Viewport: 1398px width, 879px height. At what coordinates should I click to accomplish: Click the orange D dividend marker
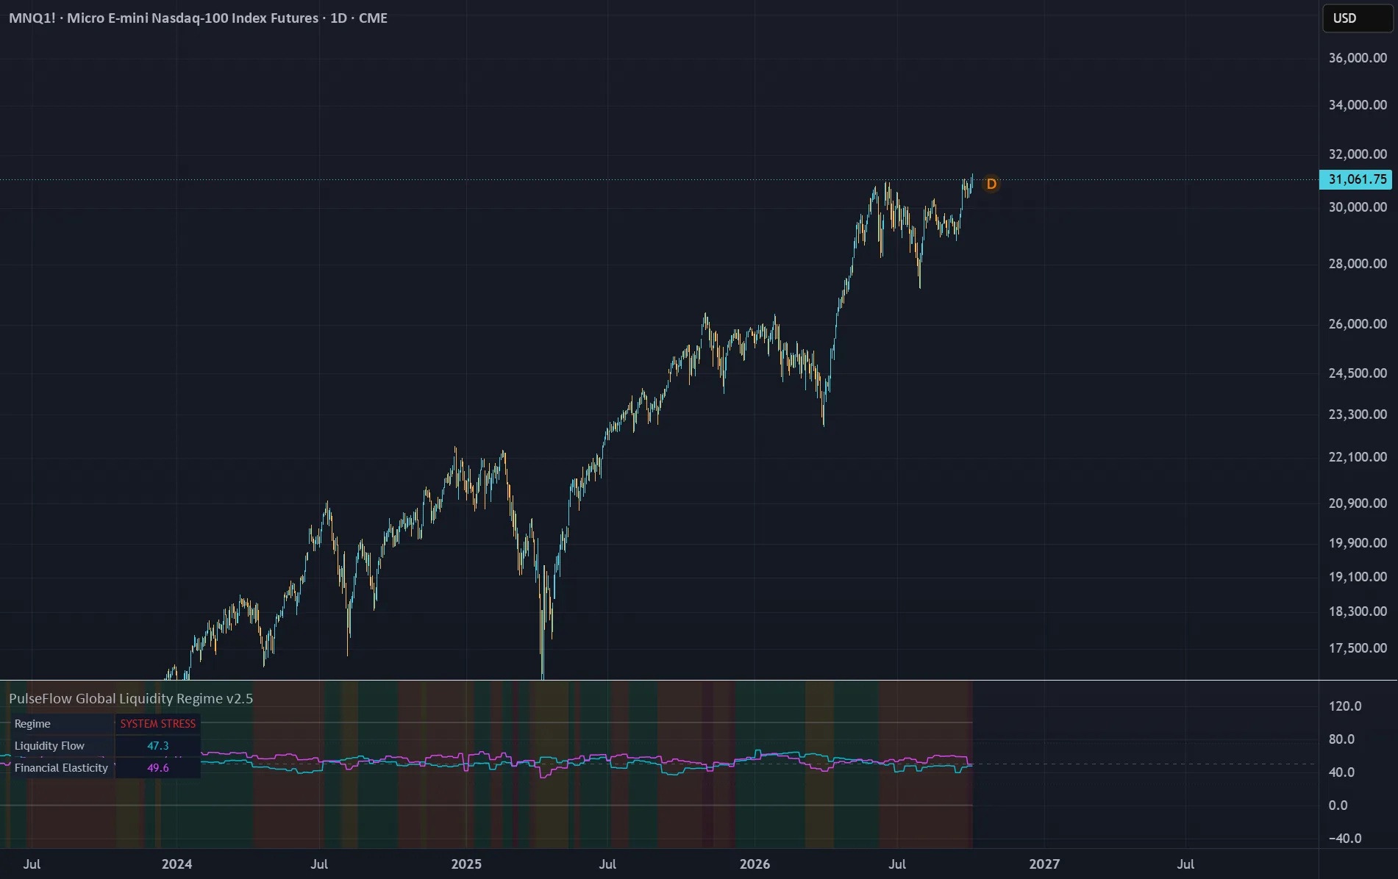click(991, 184)
